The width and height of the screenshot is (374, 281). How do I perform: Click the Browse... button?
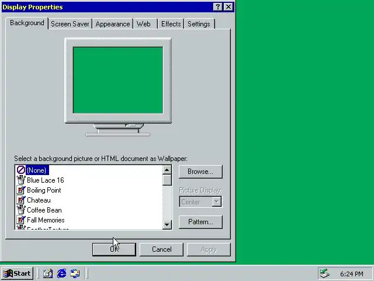coord(200,172)
